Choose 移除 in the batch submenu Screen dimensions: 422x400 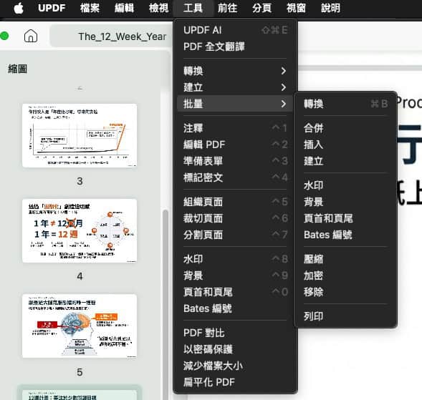coord(345,292)
